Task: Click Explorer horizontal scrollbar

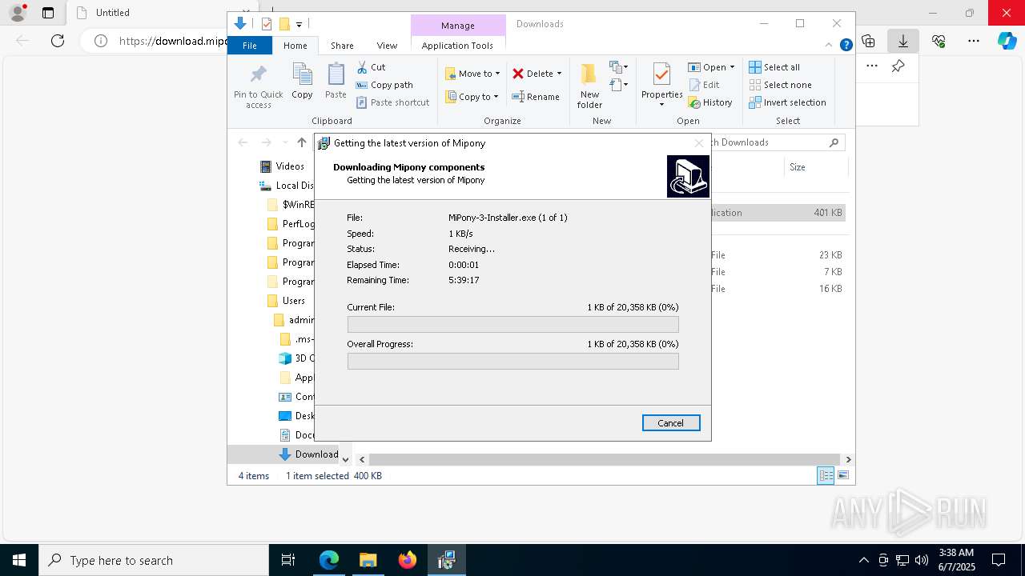Action: pos(606,459)
